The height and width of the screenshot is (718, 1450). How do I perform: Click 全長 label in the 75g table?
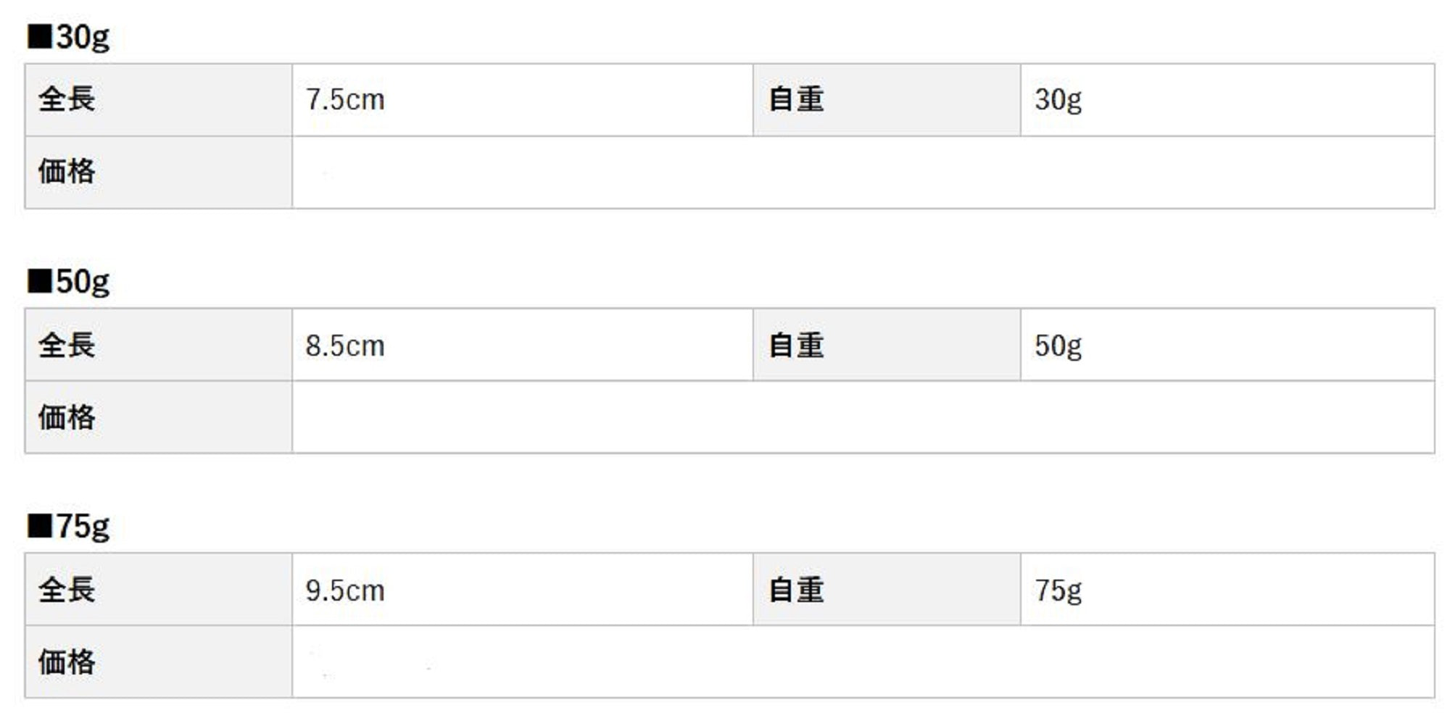(x=67, y=590)
